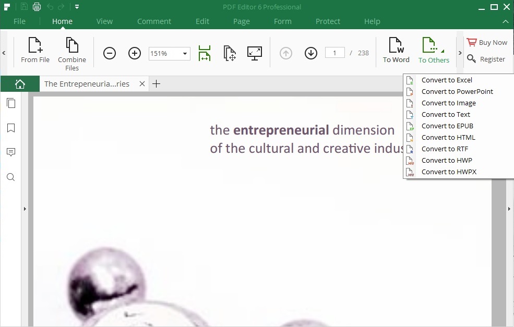
Task: Open the Combine Files tool
Action: point(71,52)
